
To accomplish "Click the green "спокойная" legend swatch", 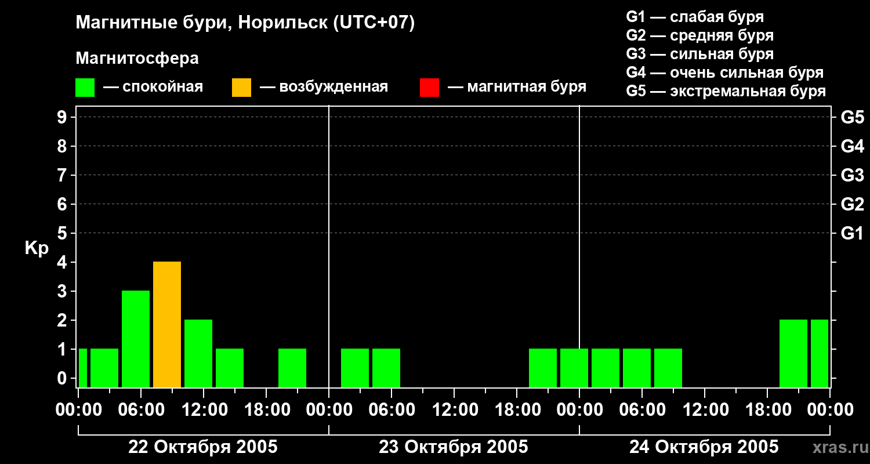I will [85, 88].
